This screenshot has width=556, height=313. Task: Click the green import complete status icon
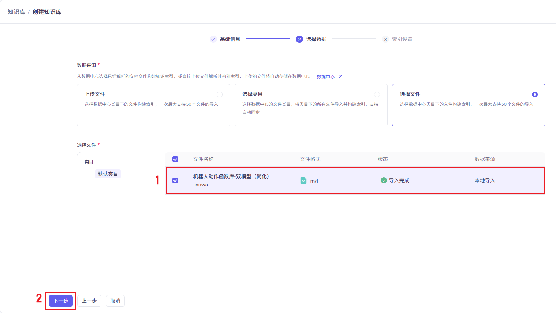tap(384, 180)
